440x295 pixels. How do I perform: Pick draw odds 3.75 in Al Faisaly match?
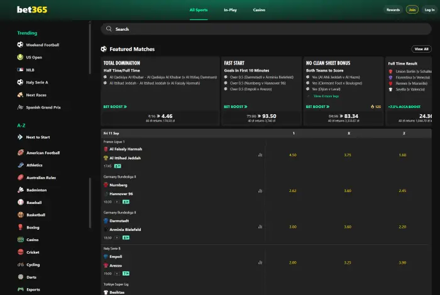click(x=348, y=155)
